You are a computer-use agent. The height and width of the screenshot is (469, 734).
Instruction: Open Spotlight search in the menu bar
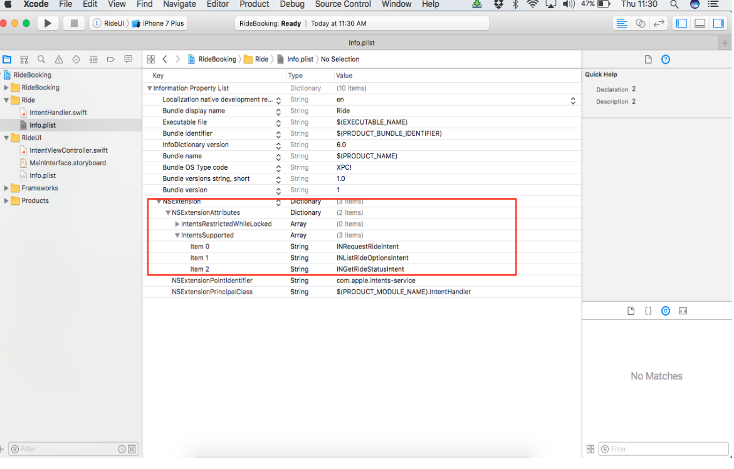674,4
